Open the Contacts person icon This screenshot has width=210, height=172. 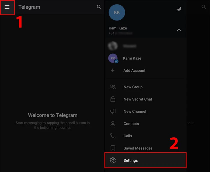[x=113, y=124]
